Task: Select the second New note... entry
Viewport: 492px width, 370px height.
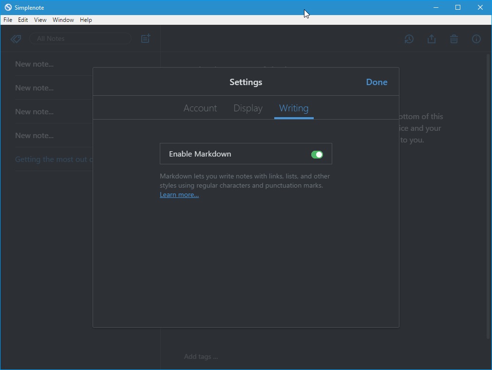Action: click(54, 88)
